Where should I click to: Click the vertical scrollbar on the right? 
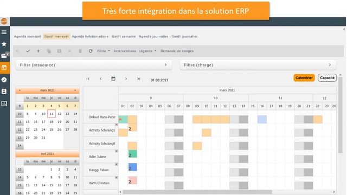(x=340, y=115)
